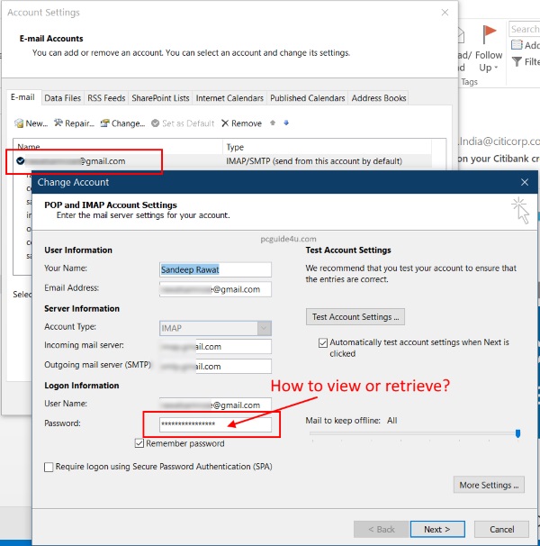Uncheck Automatically test account settings option
This screenshot has height=546, width=540.
click(323, 343)
